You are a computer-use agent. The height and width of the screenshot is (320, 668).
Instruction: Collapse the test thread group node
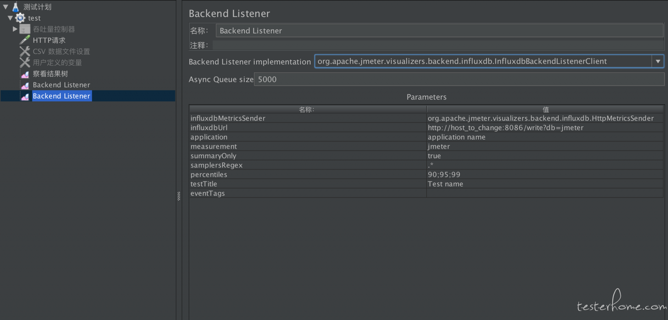[10, 18]
